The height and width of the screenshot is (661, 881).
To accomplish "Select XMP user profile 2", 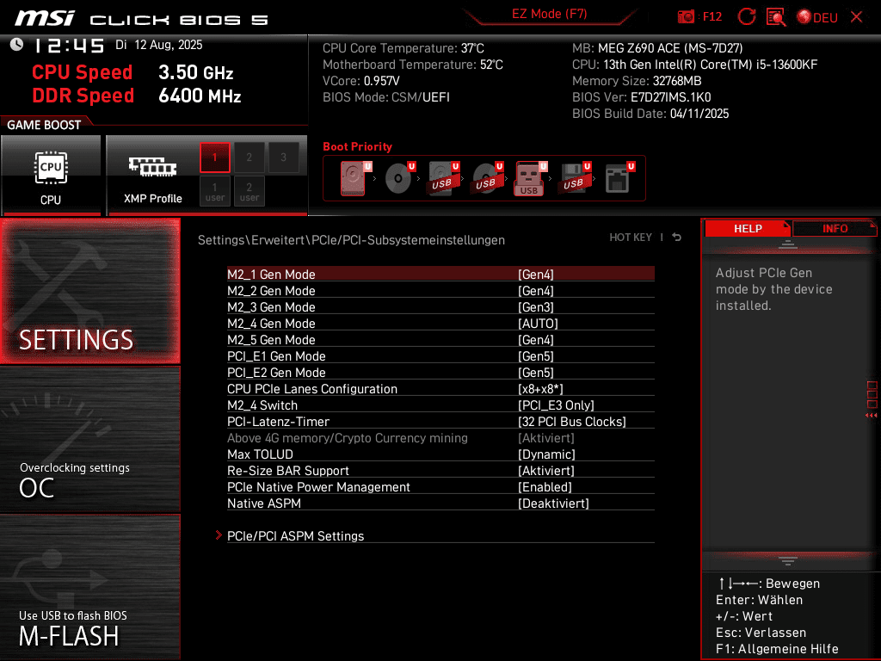I will point(249,191).
